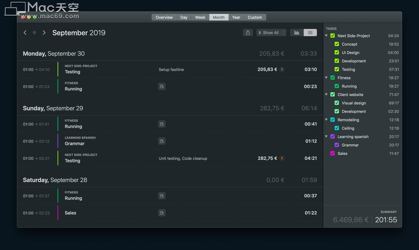Uncheck the Concept task checkbox
Screen dimensions: 419x250
337,44
